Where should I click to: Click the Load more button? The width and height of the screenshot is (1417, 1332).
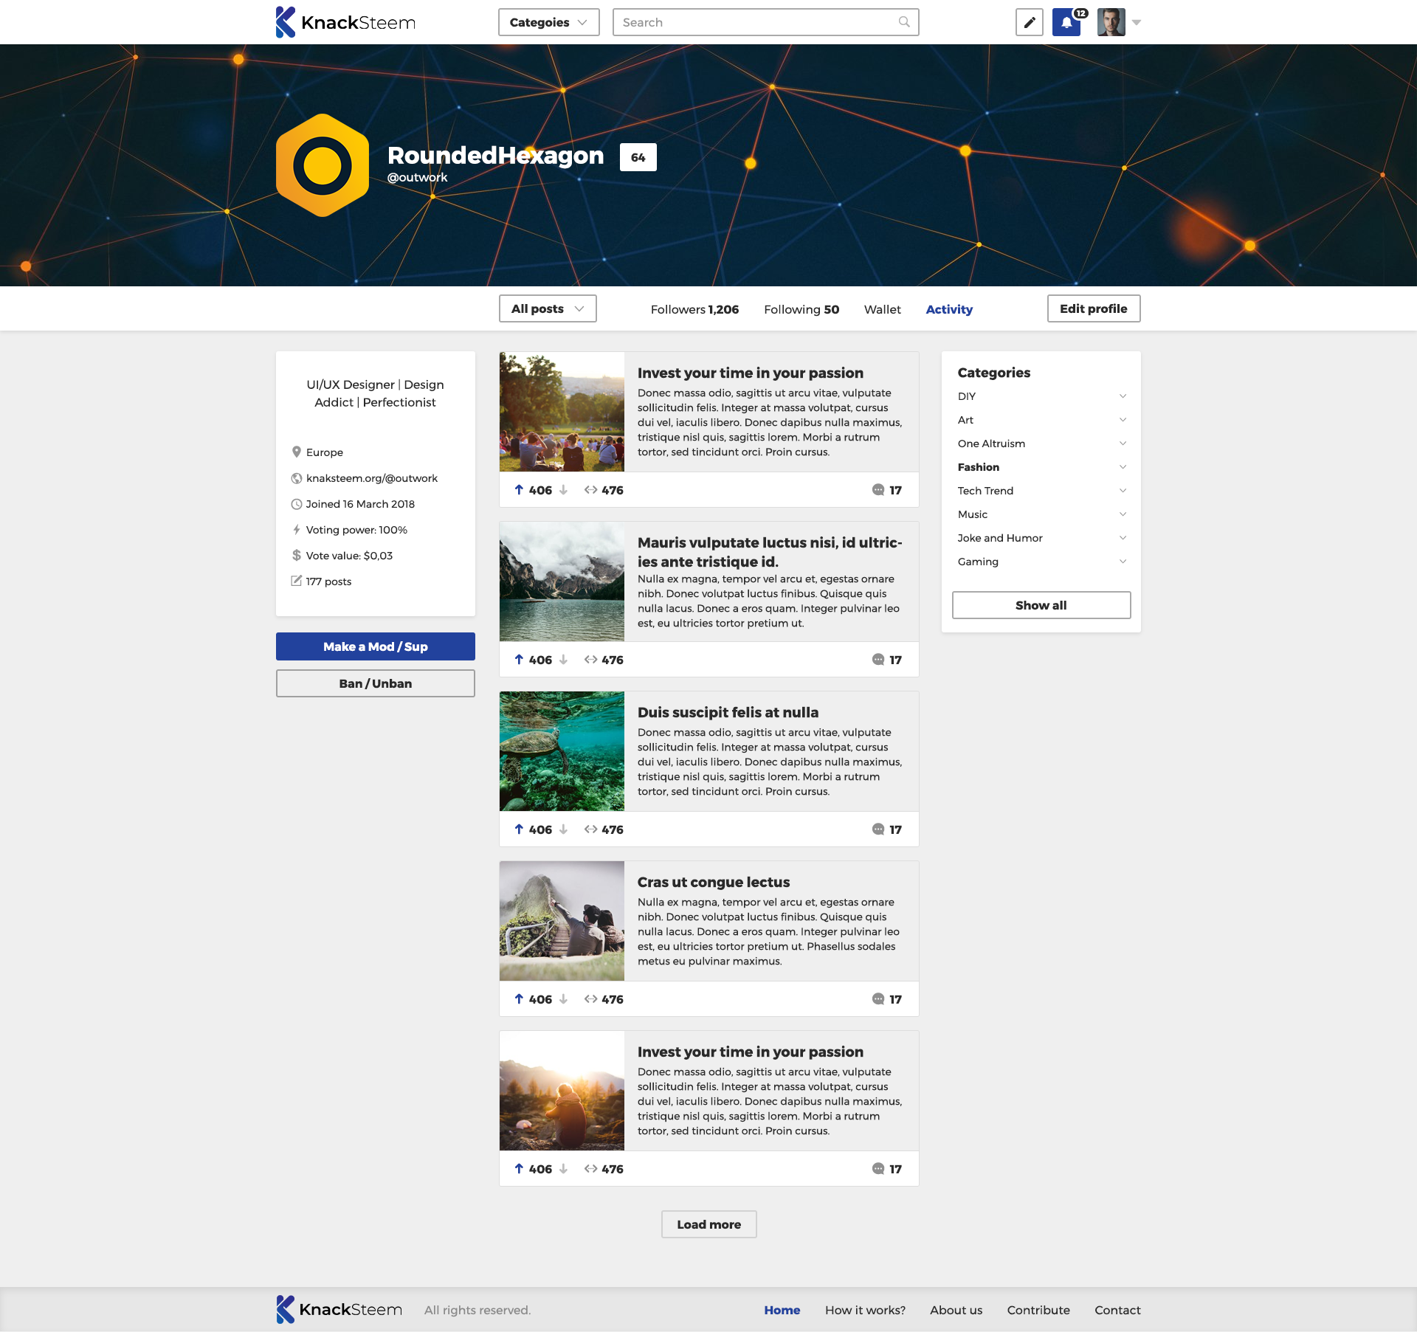(x=708, y=1224)
